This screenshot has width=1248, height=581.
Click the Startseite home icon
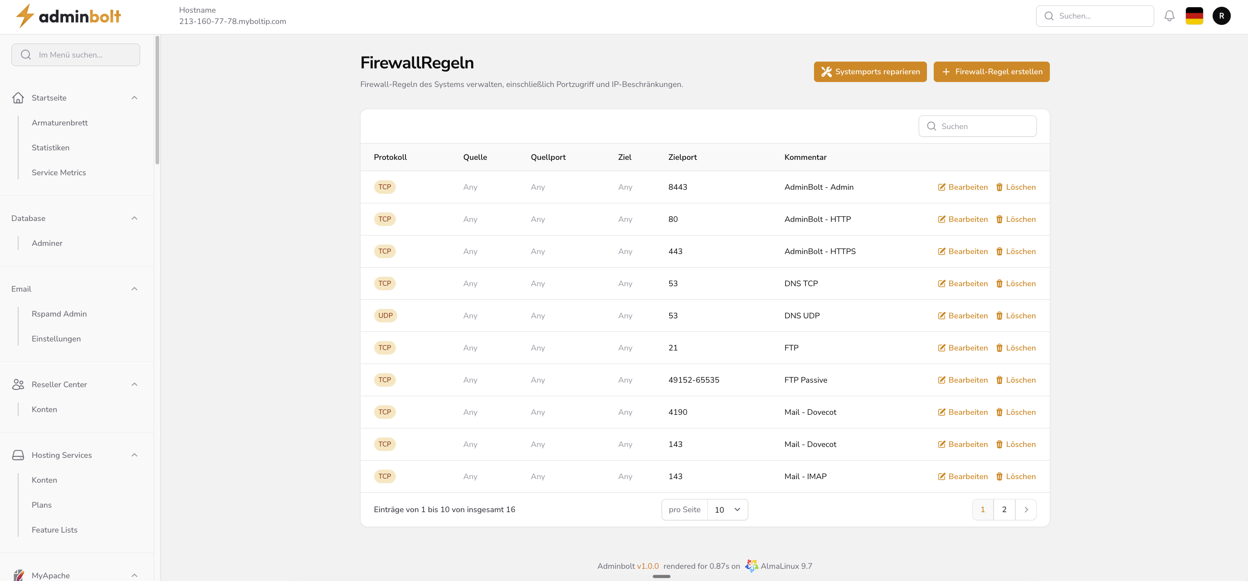click(x=18, y=98)
